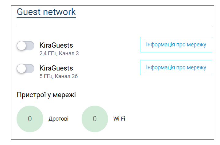Image resolution: width=220 pixels, height=145 pixels.
Task: Click the Пристрої у мережі heading
Action: [x=46, y=95]
